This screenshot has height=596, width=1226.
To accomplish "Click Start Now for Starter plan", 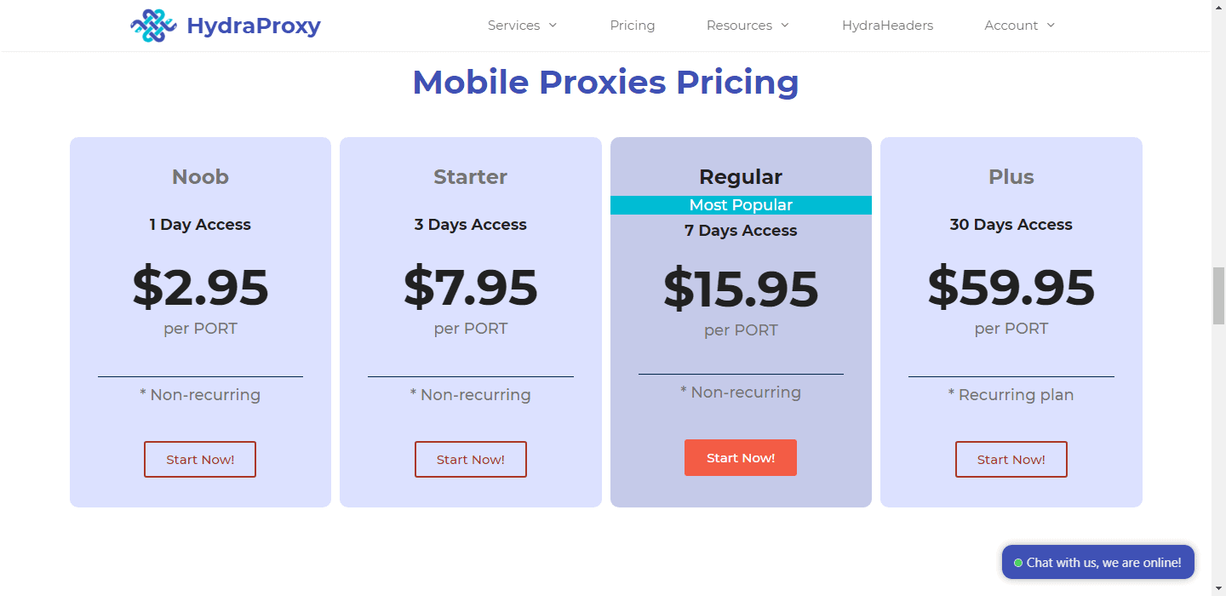I will [471, 460].
